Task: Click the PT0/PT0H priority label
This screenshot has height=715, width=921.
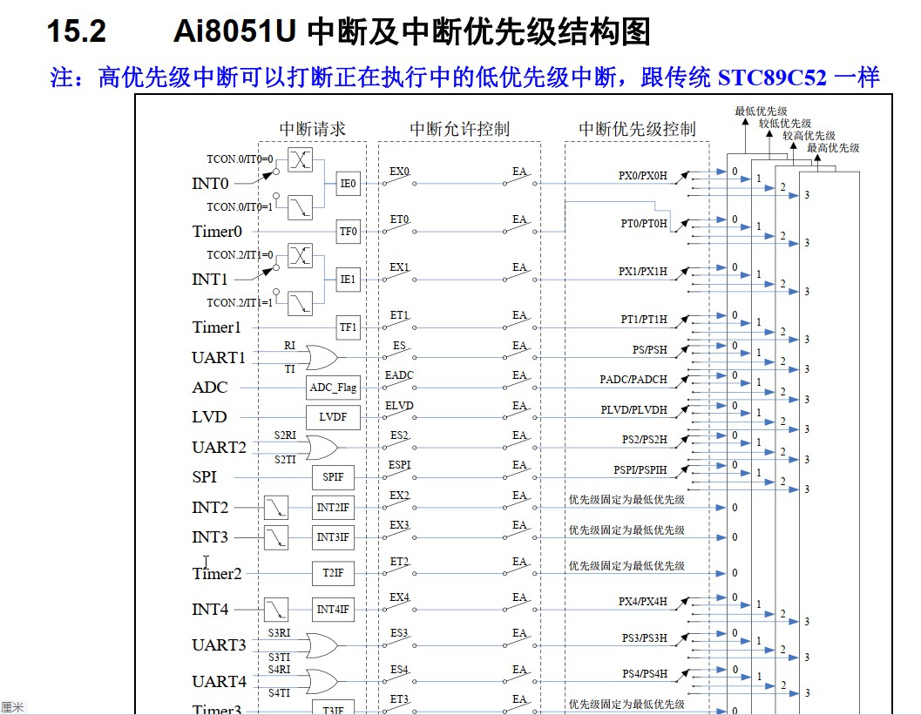Action: click(644, 224)
